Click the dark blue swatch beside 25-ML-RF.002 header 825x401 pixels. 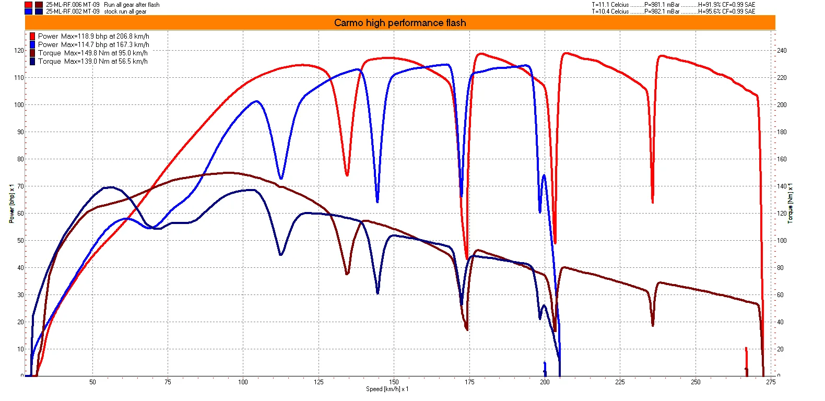(39, 11)
